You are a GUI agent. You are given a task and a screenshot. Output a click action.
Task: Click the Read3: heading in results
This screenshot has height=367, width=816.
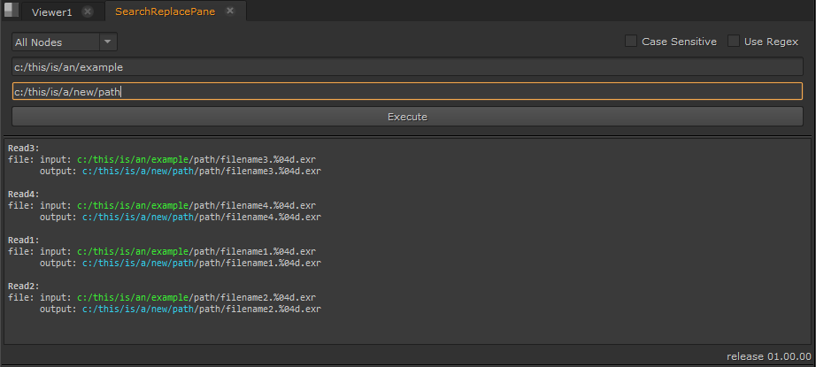coord(24,149)
